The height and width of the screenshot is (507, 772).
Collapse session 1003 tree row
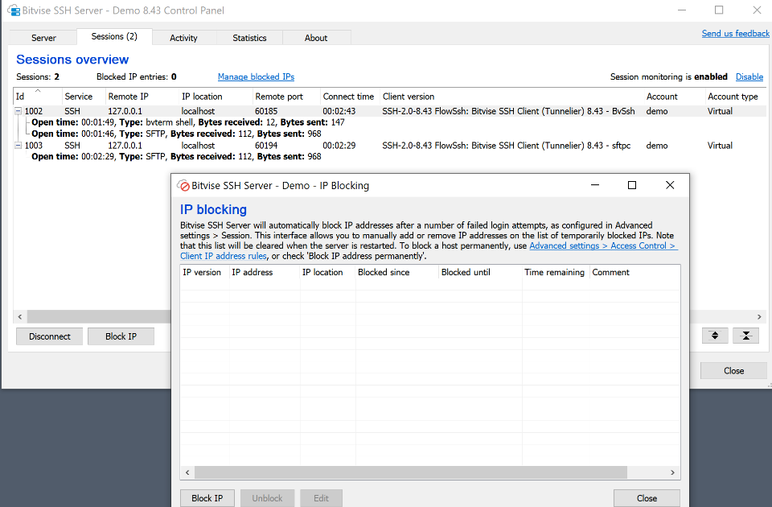coord(18,146)
